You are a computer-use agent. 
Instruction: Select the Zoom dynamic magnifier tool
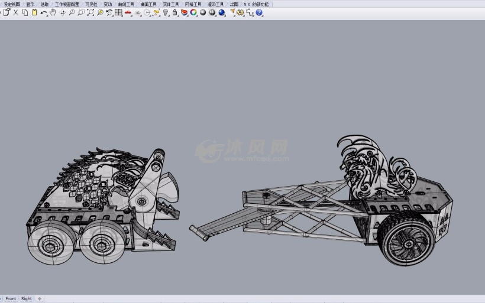tap(72, 12)
